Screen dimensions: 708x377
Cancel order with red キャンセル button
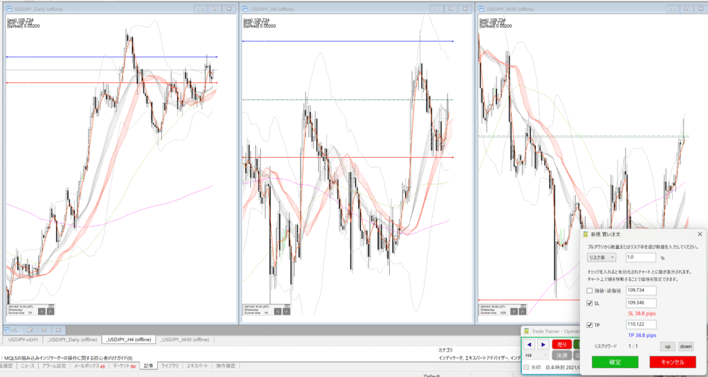(x=672, y=362)
